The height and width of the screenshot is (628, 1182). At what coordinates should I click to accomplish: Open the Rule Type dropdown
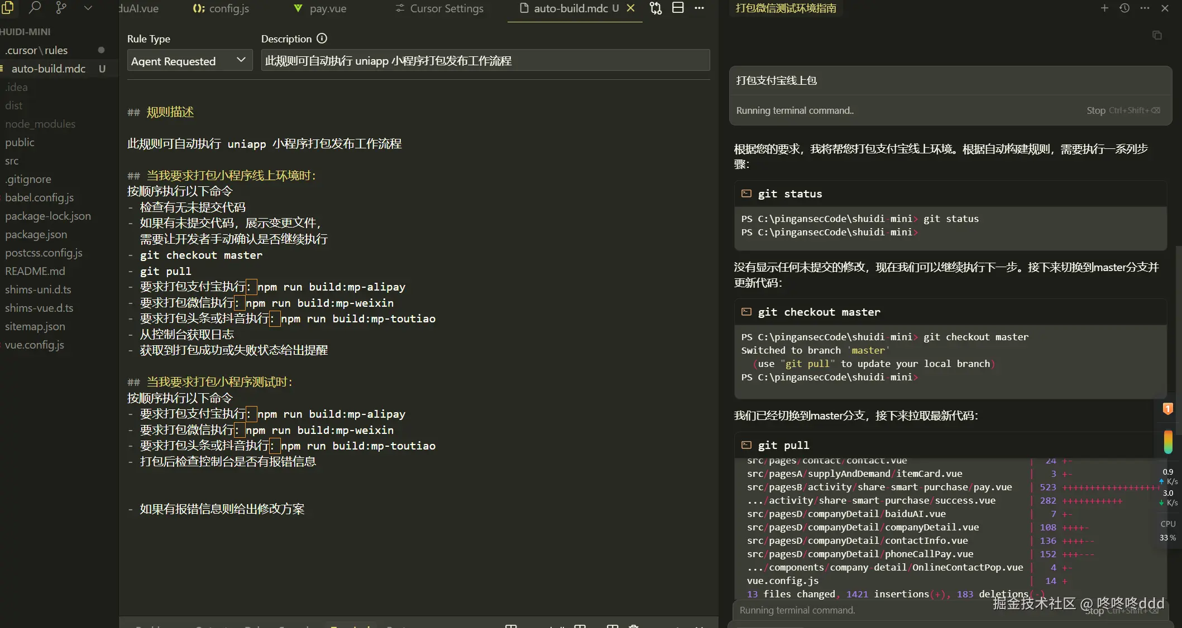coord(189,60)
